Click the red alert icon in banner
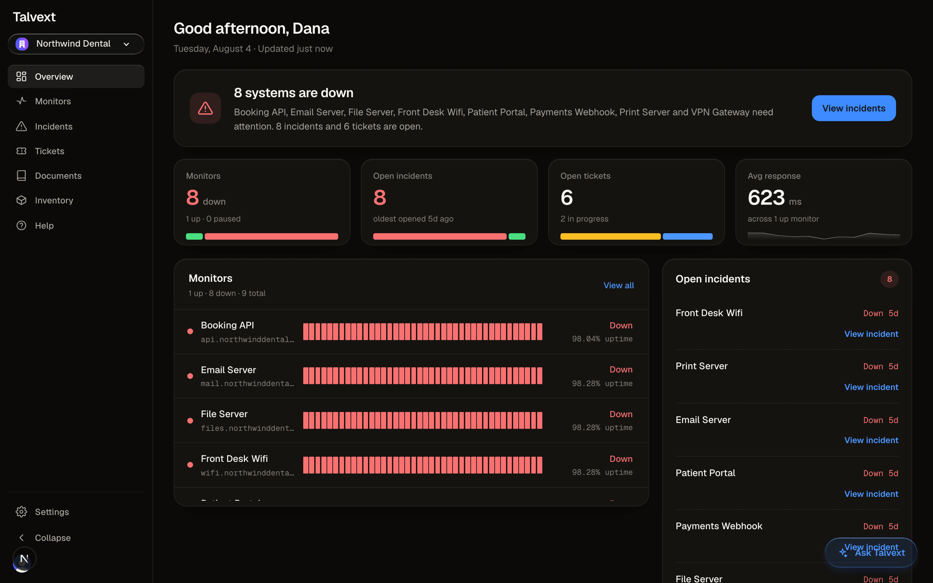933x583 pixels. click(x=205, y=108)
